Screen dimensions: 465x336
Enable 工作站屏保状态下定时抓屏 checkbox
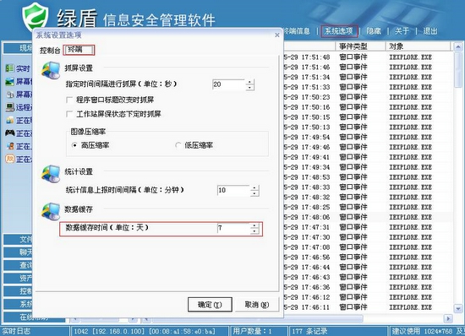pyautogui.click(x=69, y=114)
